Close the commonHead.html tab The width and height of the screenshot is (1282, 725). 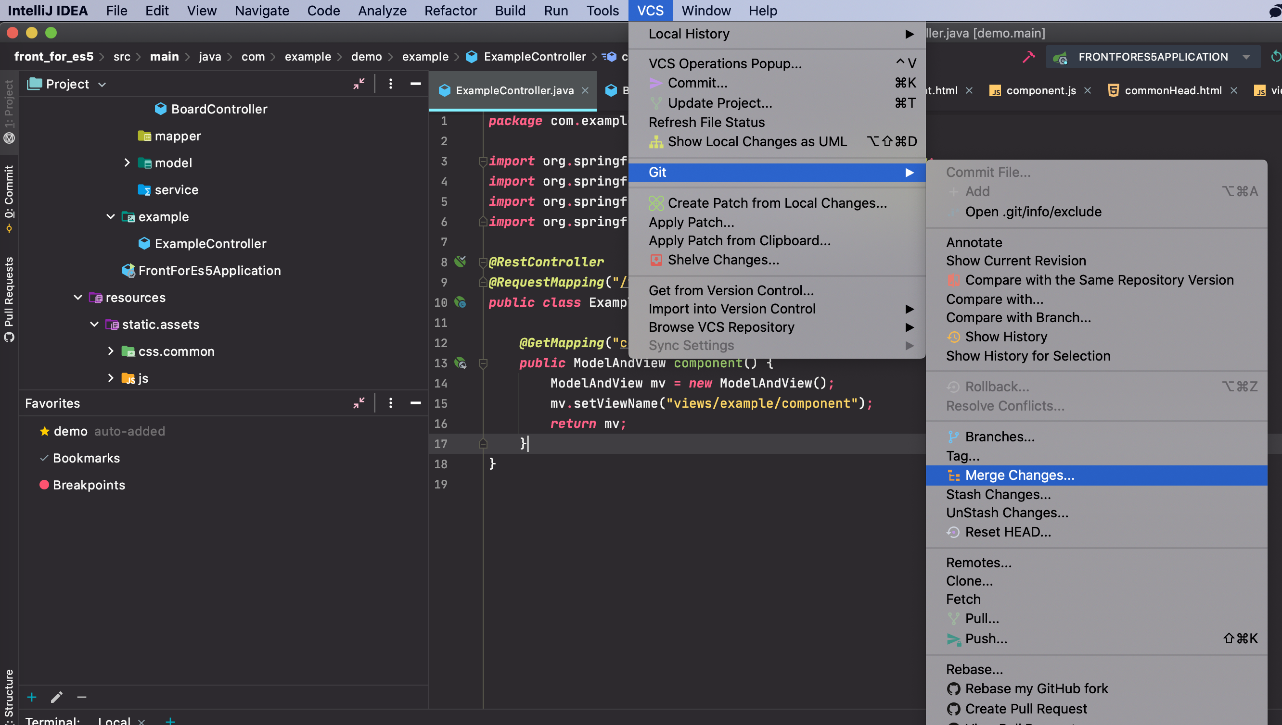(x=1234, y=90)
